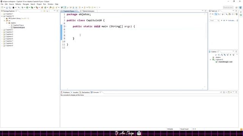Select Operaciones.java in Package Explorer
The width and height of the screenshot is (243, 136).
19,28
